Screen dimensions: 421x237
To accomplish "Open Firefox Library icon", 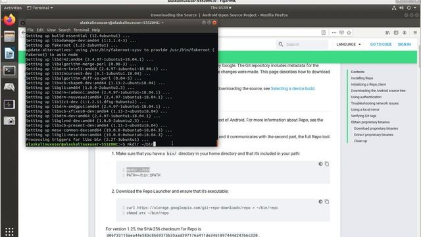I will tap(387, 32).
